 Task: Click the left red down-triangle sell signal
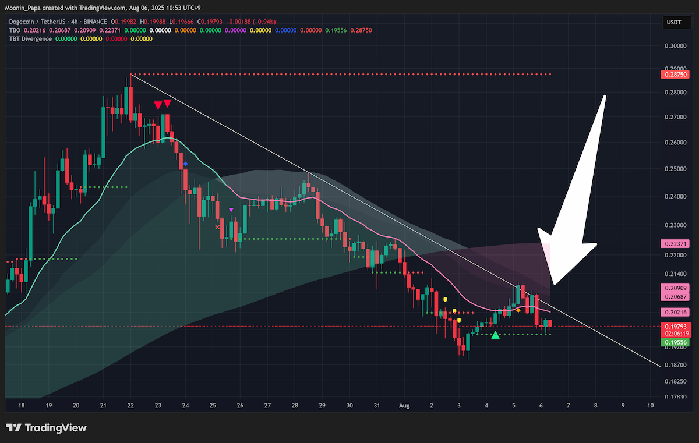point(158,105)
